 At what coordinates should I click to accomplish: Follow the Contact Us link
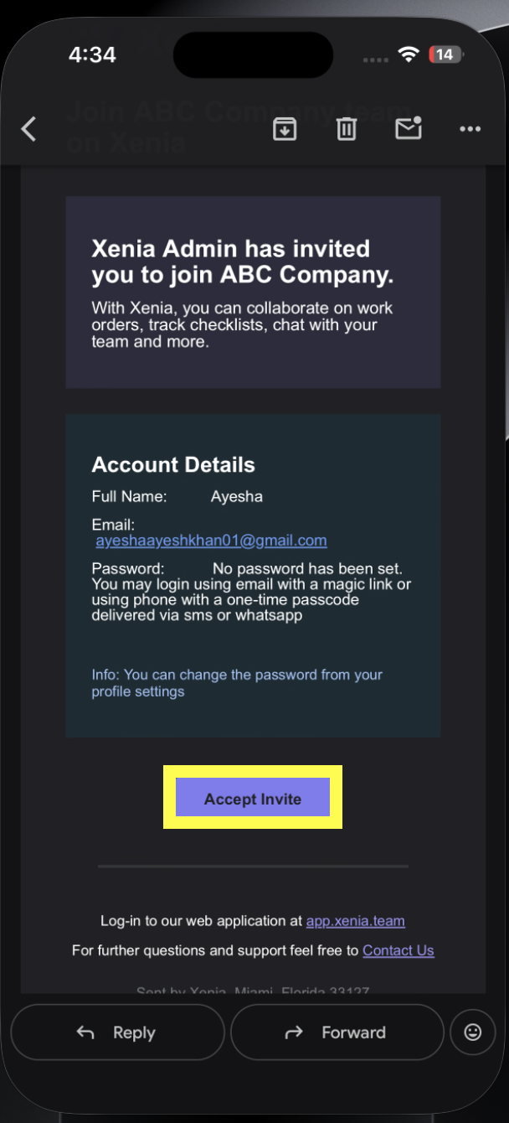(x=398, y=950)
